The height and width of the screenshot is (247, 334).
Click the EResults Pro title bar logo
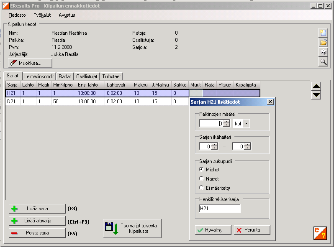[x=6, y=6]
